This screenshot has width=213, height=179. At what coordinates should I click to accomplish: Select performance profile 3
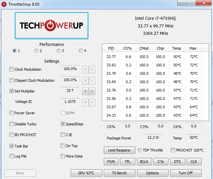(x=59, y=51)
